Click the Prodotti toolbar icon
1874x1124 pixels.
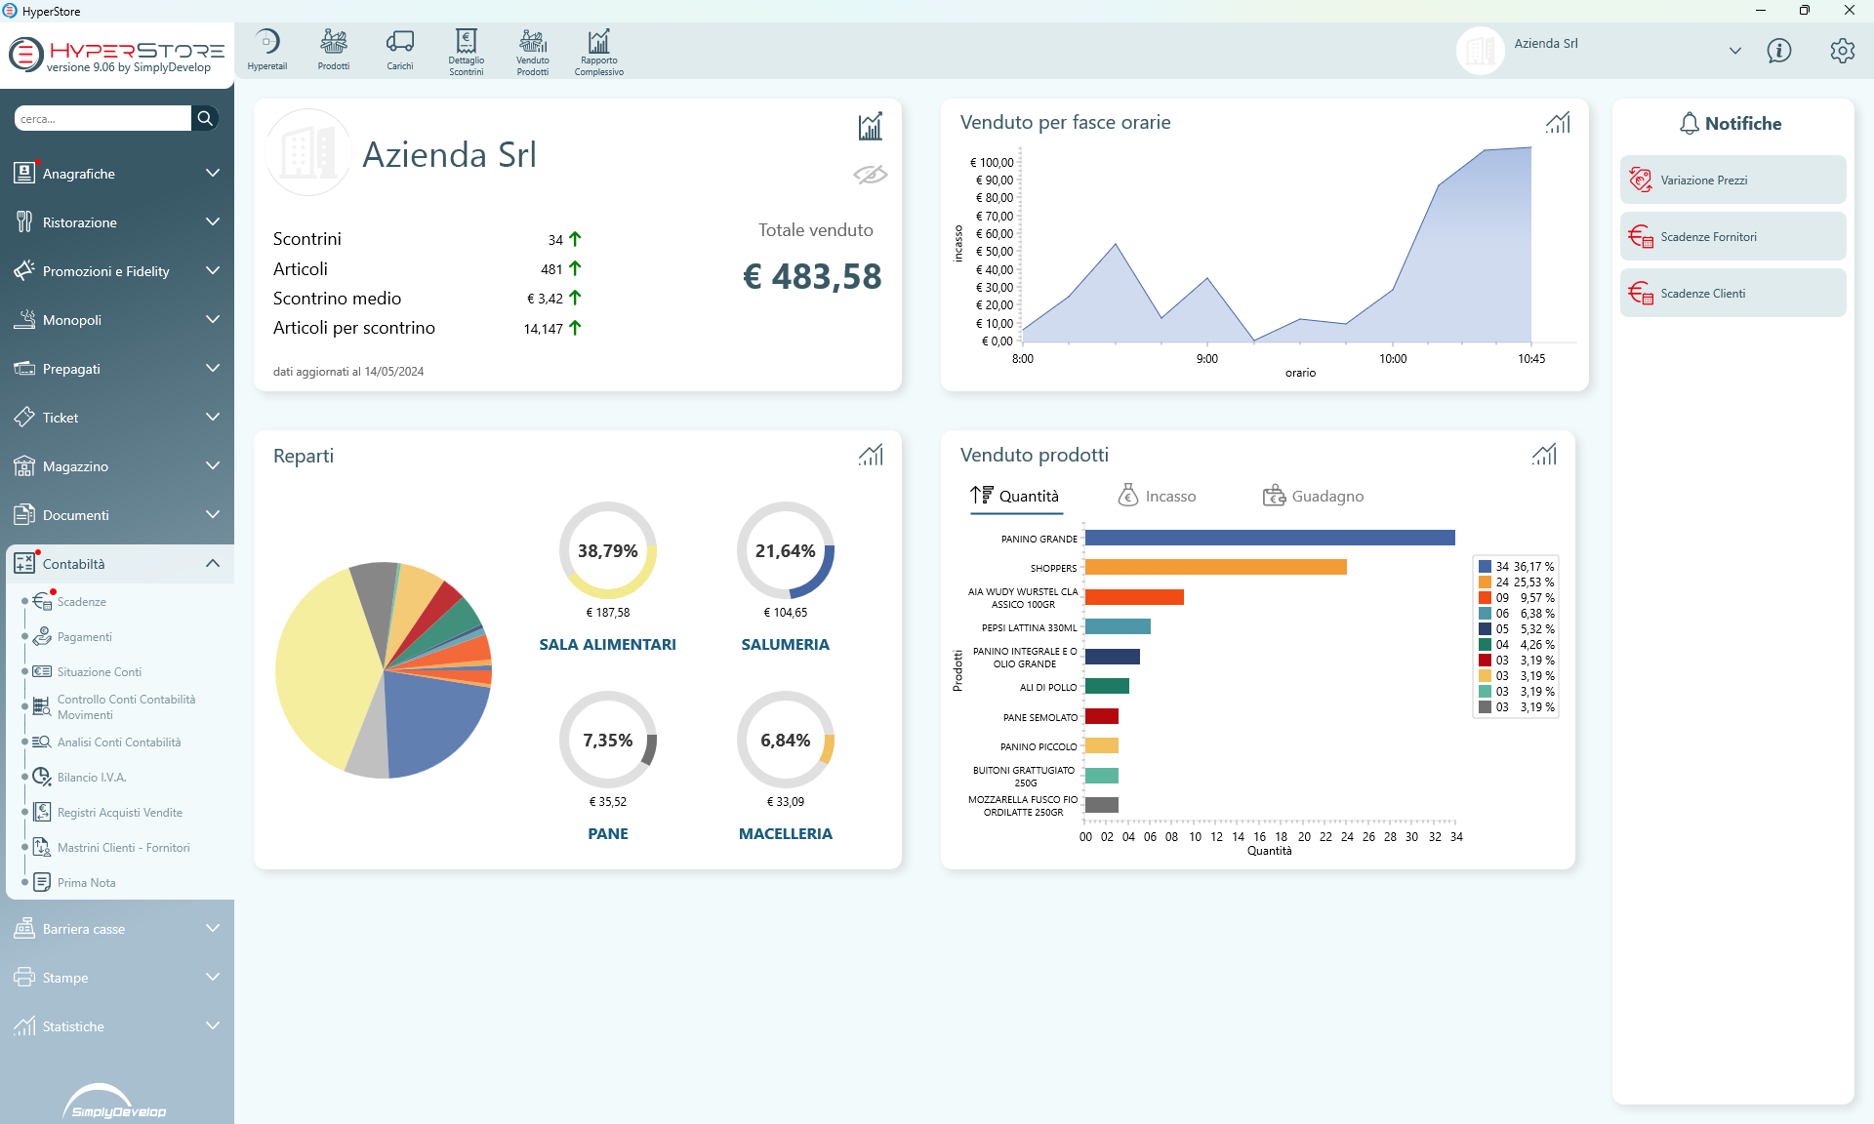click(333, 49)
